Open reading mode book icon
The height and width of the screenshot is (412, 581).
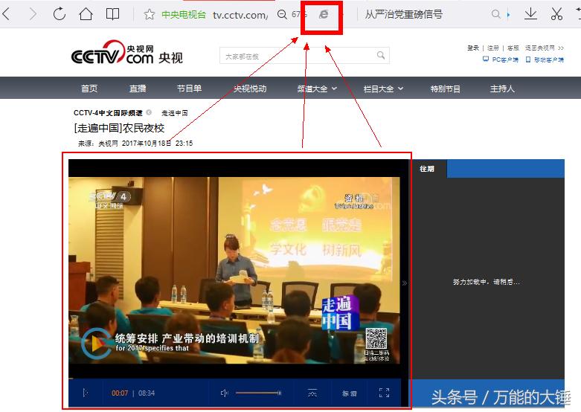tap(112, 14)
